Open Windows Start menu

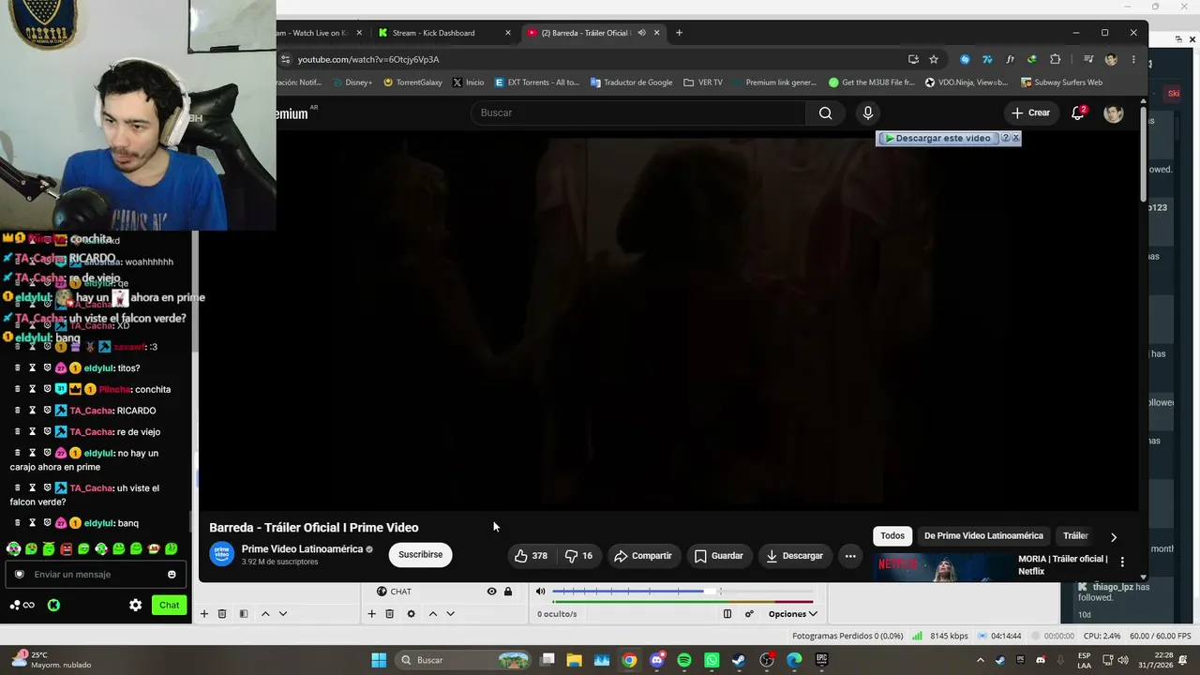click(x=379, y=660)
